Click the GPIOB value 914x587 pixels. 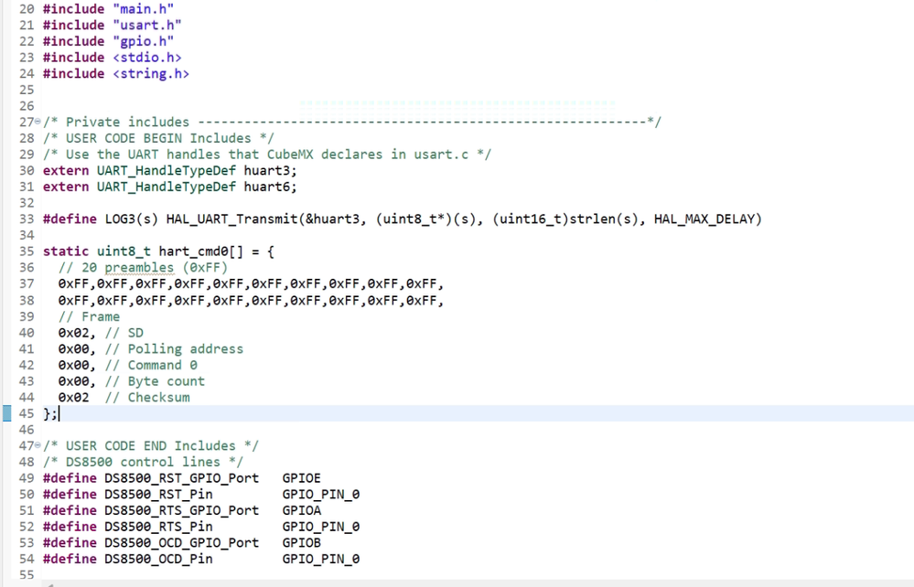coord(301,543)
